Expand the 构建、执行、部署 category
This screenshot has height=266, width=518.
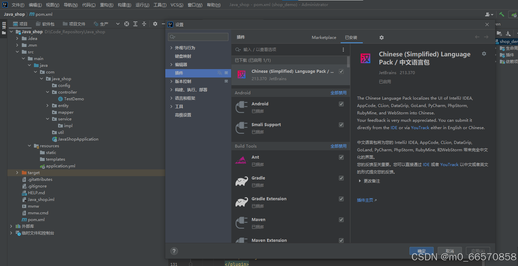pos(171,90)
